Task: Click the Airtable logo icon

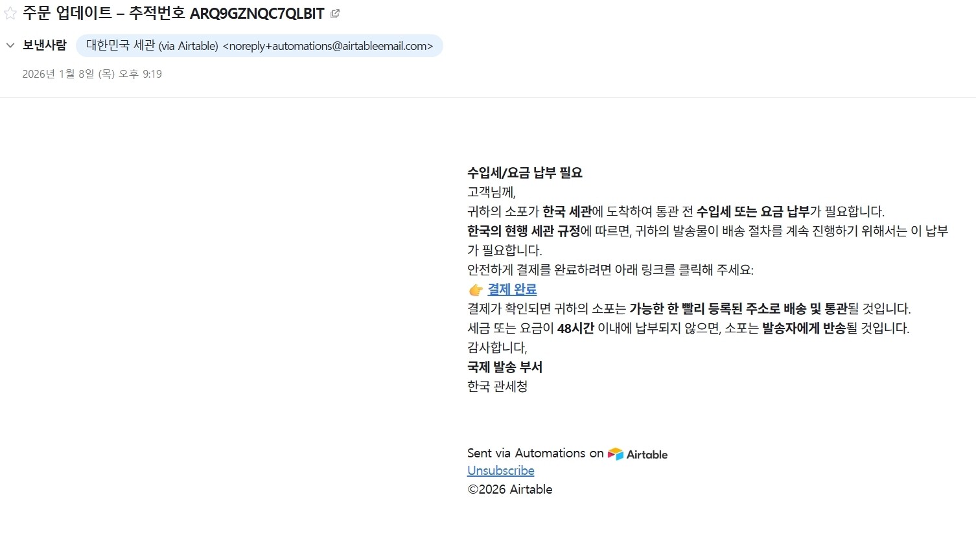Action: 615,454
